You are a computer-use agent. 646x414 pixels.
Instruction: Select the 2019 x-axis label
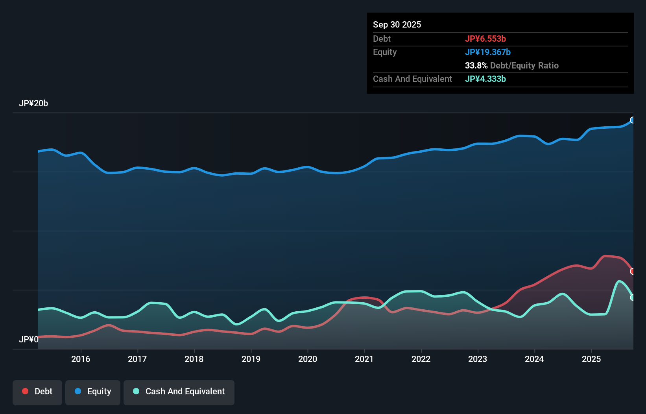click(x=251, y=359)
